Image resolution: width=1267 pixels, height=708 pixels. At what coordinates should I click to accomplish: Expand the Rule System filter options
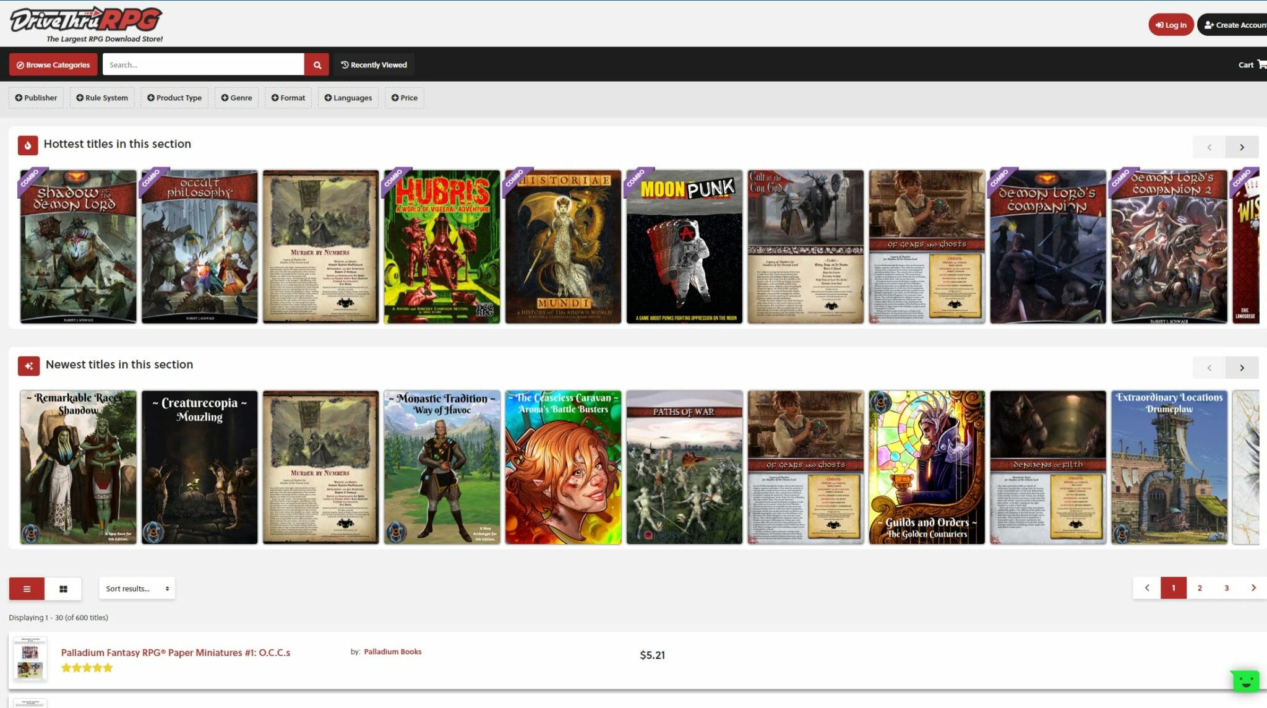(102, 97)
